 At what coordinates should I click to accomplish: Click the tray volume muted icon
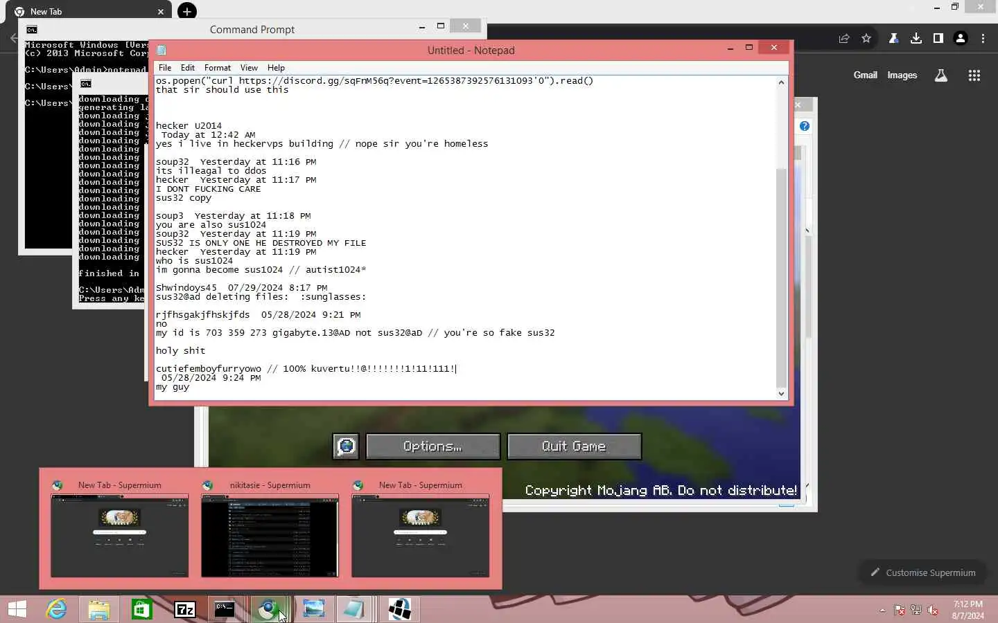pyautogui.click(x=933, y=611)
